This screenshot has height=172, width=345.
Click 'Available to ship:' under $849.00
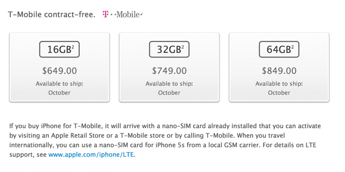click(x=279, y=84)
